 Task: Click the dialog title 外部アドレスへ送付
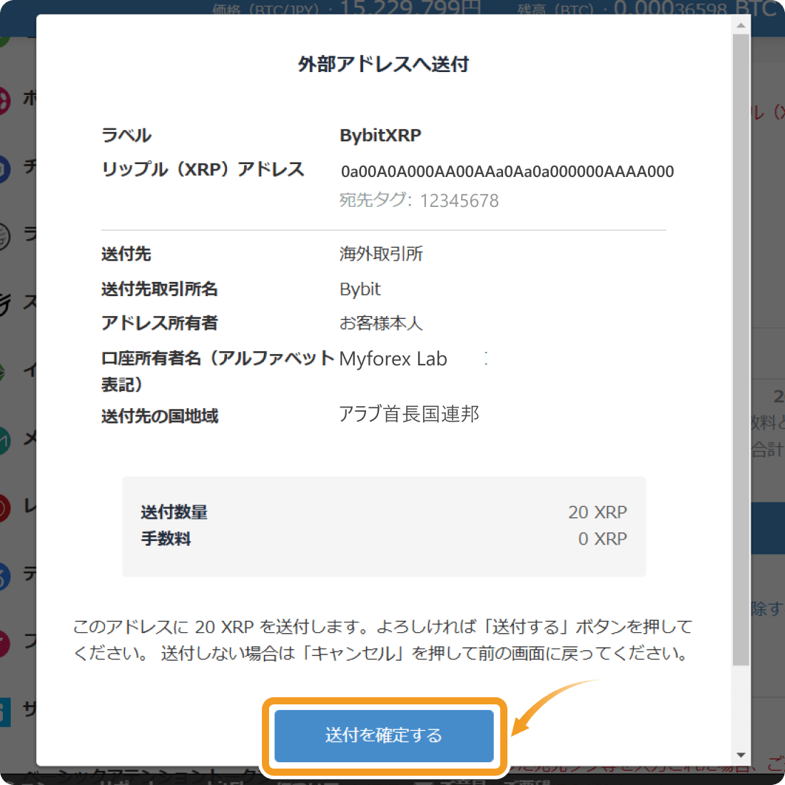coord(383,64)
